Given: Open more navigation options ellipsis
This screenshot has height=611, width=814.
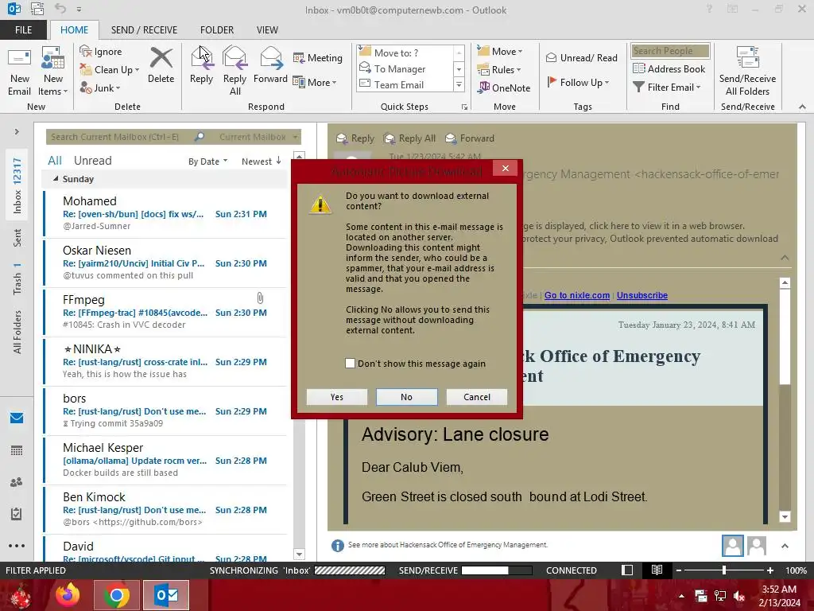Looking at the screenshot, I should (17, 546).
